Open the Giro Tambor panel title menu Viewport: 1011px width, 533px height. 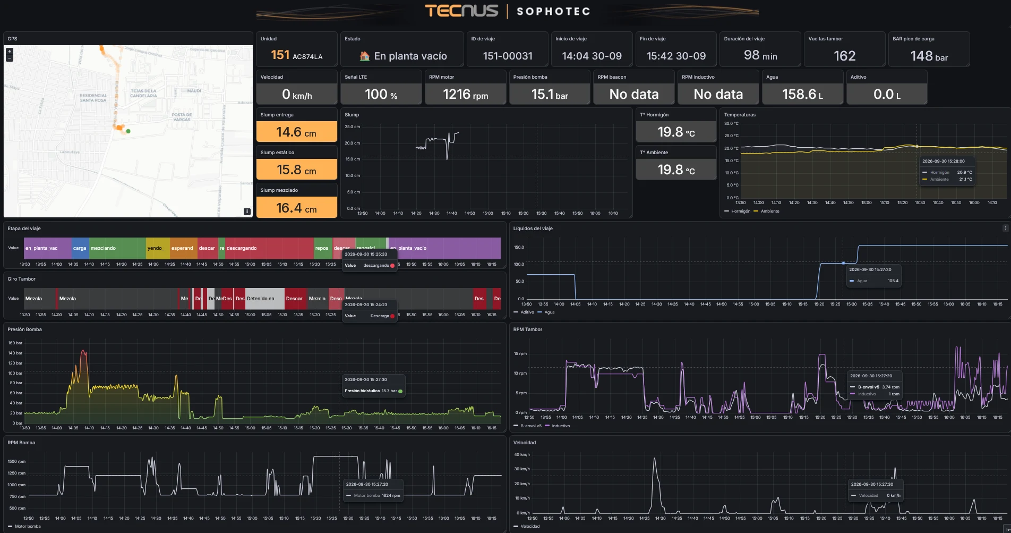(21, 279)
